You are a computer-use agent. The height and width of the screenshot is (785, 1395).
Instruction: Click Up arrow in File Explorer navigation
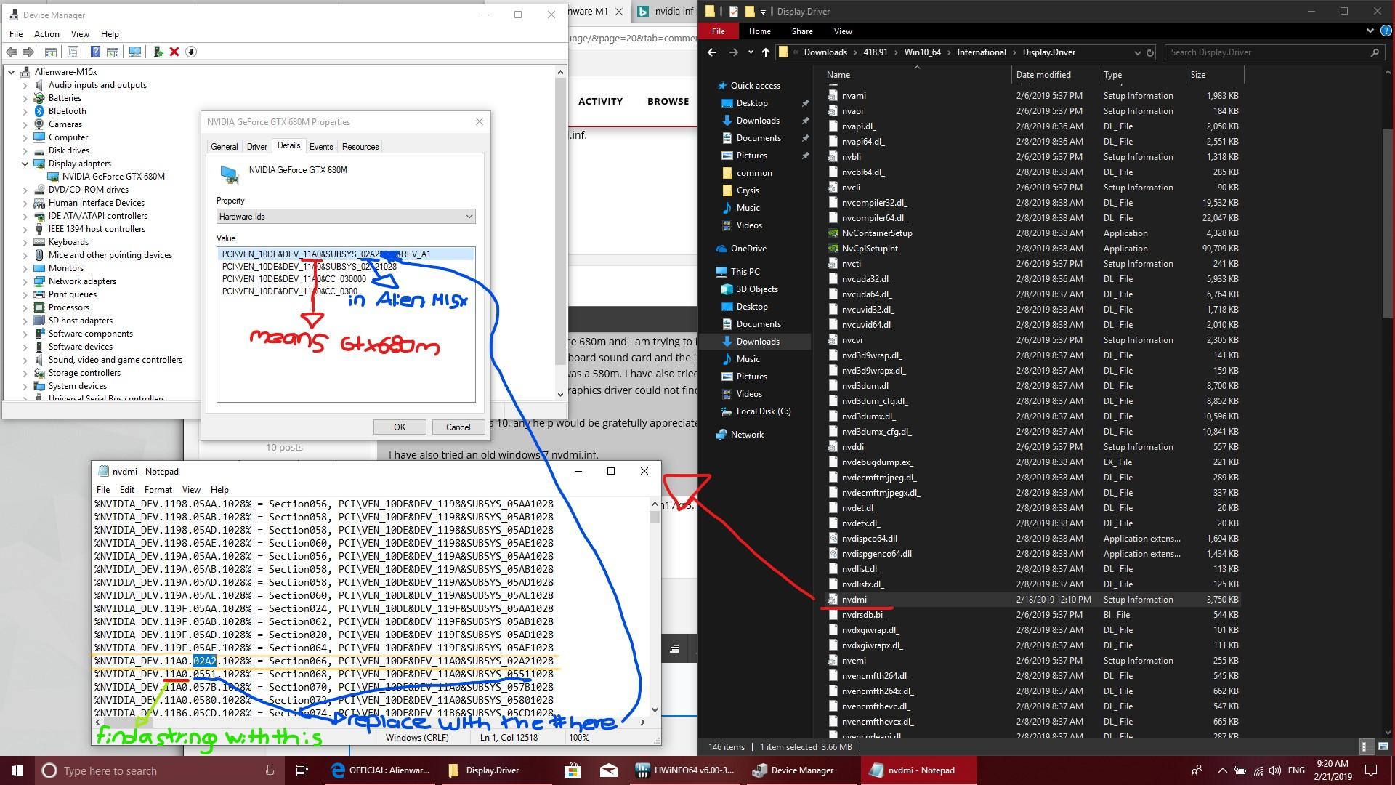coord(766,52)
